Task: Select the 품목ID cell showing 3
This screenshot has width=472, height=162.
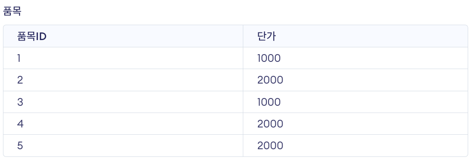Action: pos(123,102)
